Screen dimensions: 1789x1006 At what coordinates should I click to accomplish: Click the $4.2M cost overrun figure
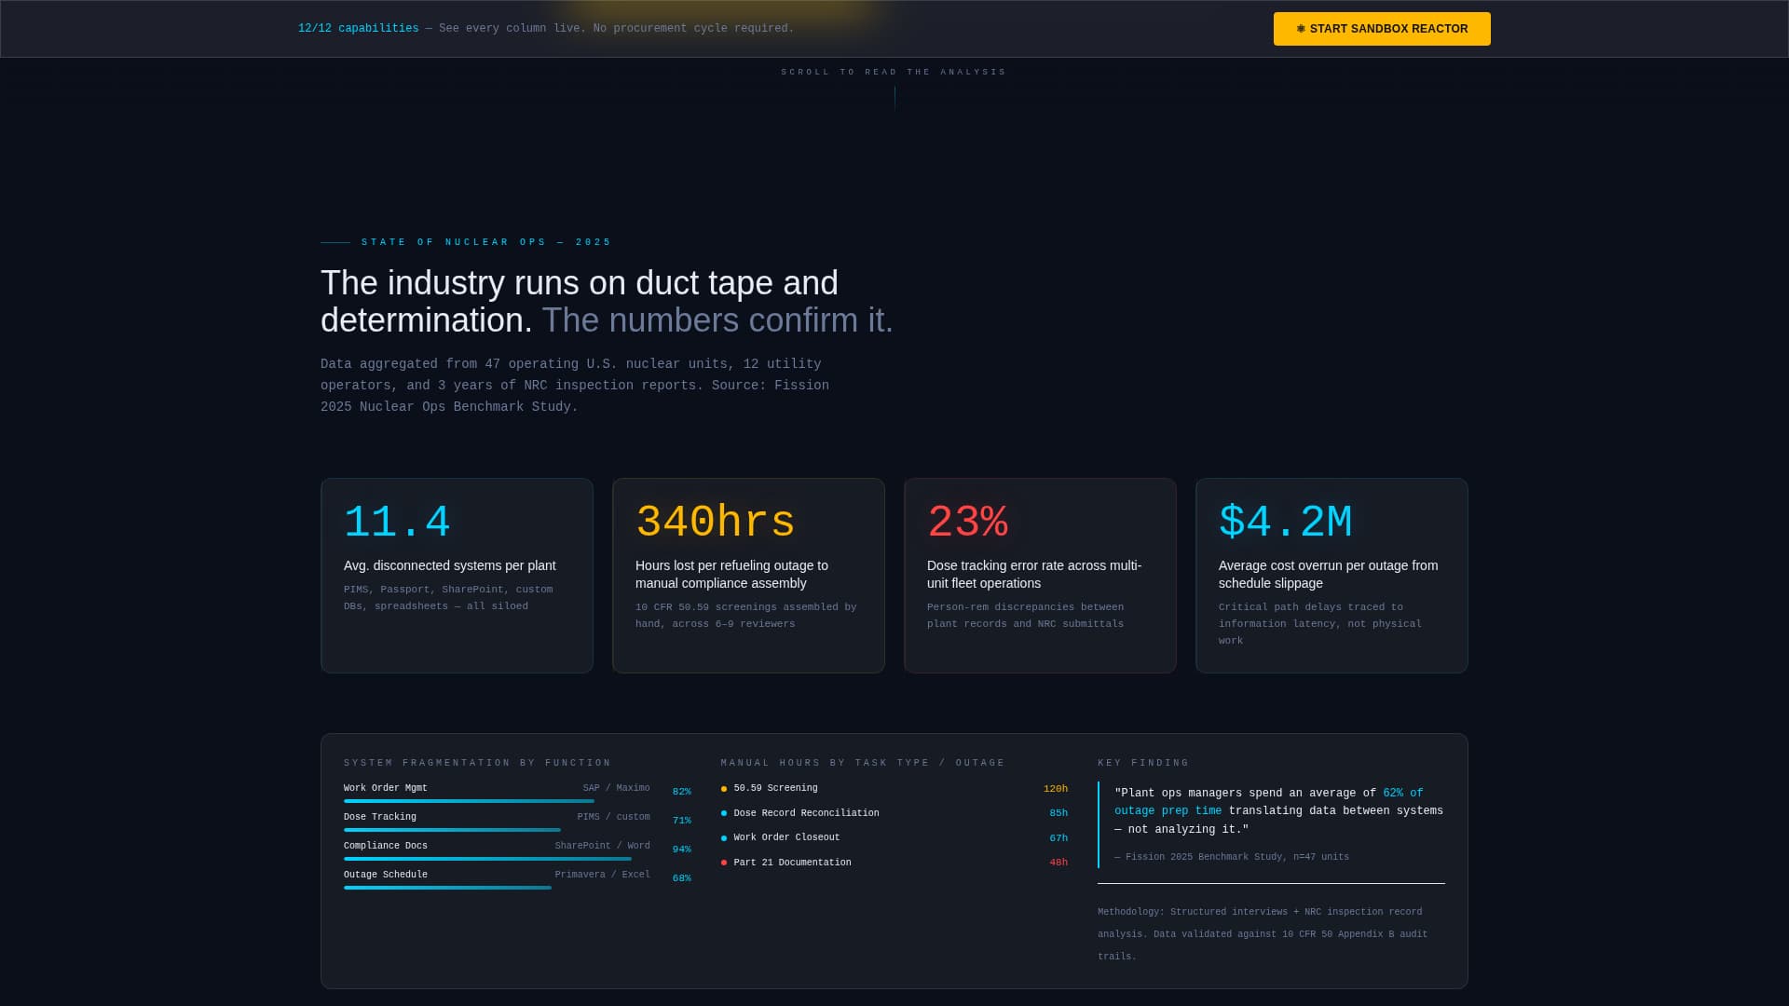tap(1285, 522)
